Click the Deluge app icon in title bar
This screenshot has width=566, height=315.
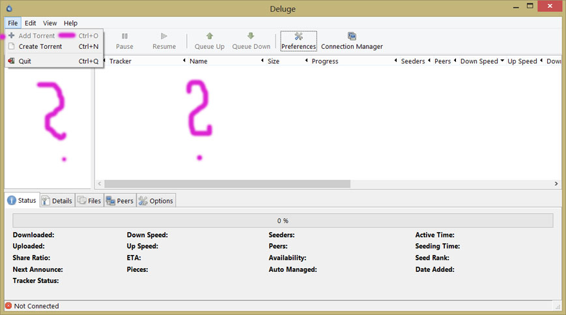point(9,8)
